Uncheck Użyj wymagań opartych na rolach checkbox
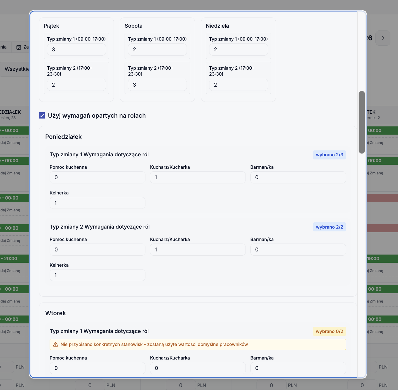This screenshot has height=390, width=398. point(42,115)
